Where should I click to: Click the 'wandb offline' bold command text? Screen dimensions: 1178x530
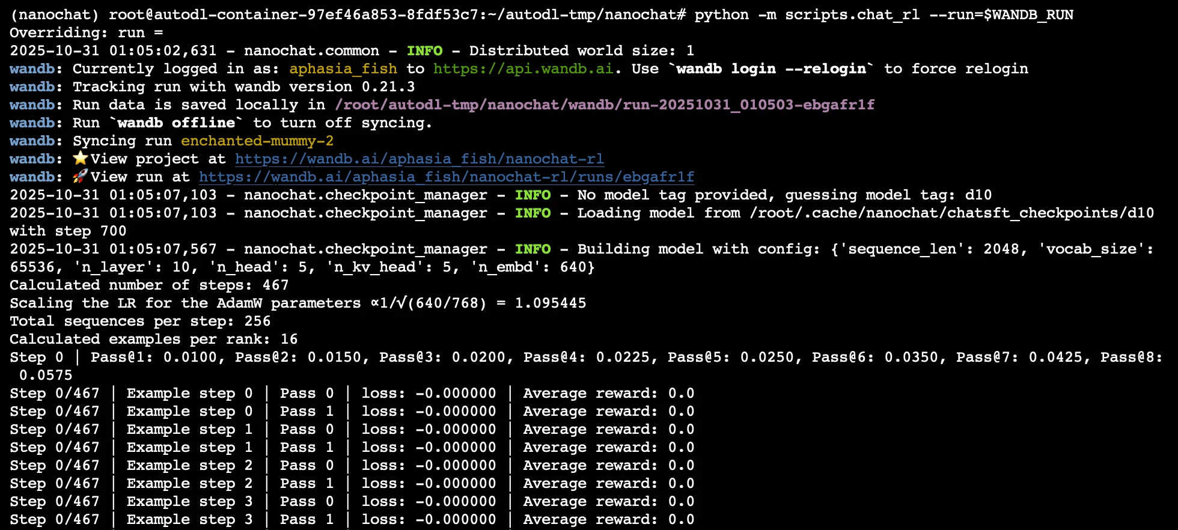[x=176, y=123]
